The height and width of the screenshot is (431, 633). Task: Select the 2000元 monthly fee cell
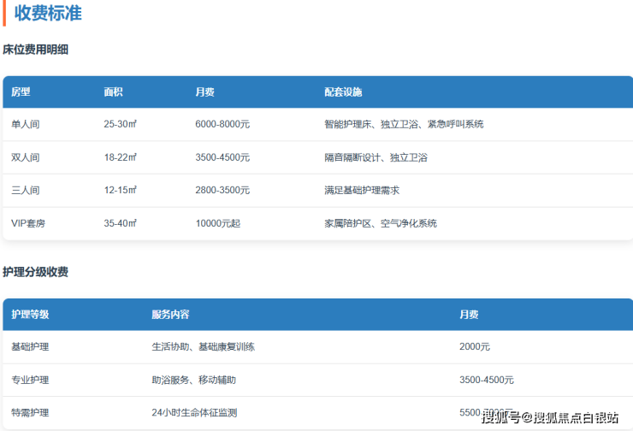click(x=475, y=347)
